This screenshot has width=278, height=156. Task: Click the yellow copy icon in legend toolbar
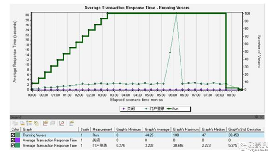pos(36,123)
